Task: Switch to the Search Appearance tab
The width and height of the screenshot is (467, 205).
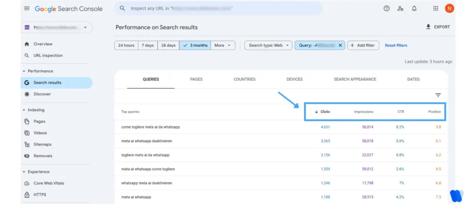Action: tap(355, 79)
